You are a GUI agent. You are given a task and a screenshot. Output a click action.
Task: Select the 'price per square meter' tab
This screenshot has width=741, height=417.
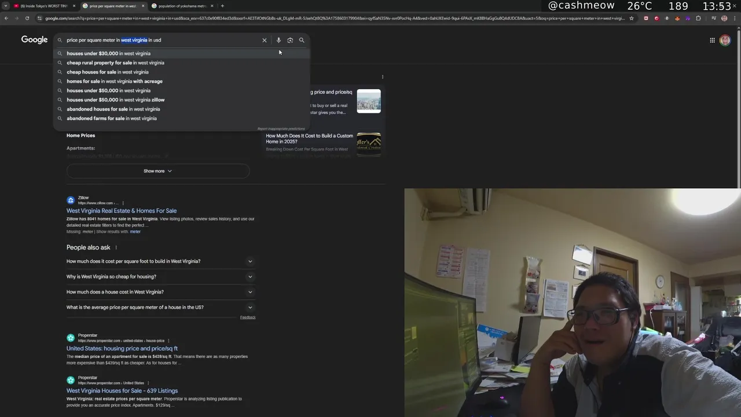coord(113,6)
